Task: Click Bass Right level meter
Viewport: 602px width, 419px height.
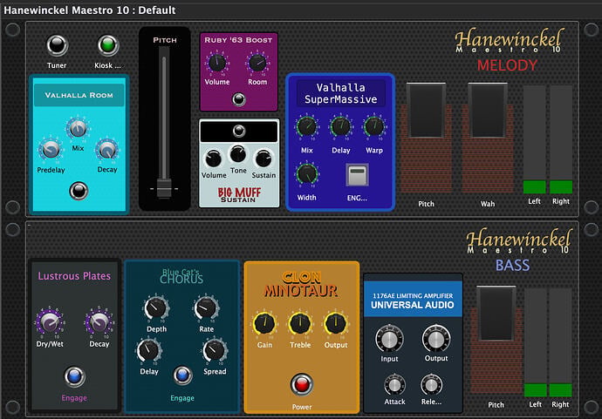Action: click(x=560, y=342)
